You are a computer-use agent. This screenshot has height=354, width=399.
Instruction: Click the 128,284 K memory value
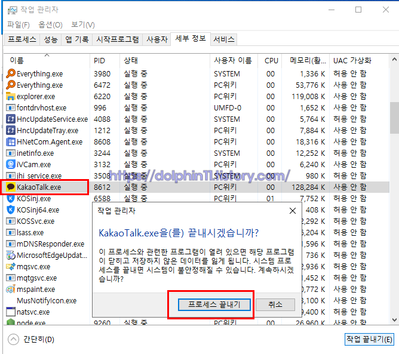[308, 187]
